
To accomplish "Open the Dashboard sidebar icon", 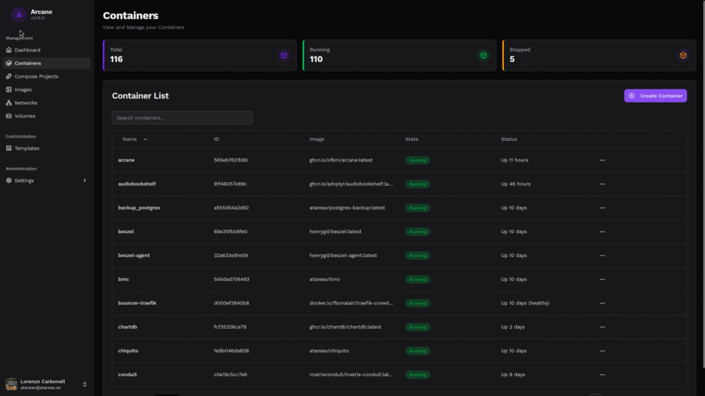I will (x=9, y=50).
